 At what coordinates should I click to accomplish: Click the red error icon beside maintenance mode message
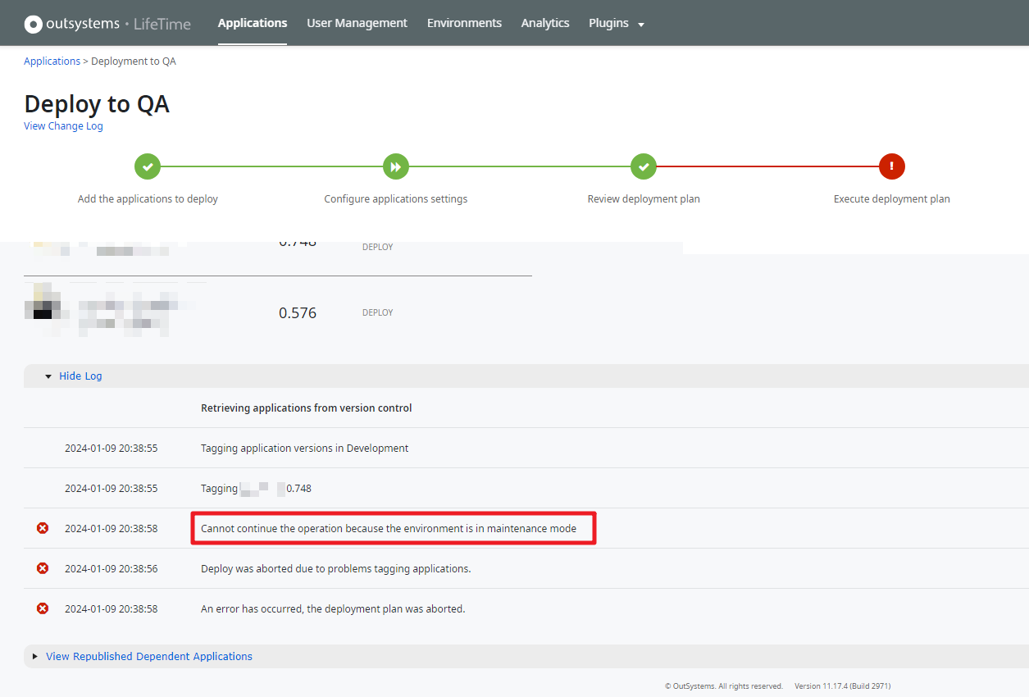coord(43,528)
